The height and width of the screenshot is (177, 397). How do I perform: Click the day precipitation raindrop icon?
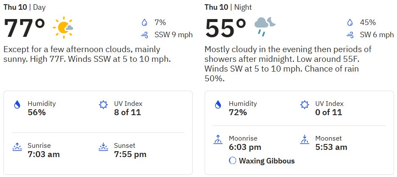tap(145, 22)
